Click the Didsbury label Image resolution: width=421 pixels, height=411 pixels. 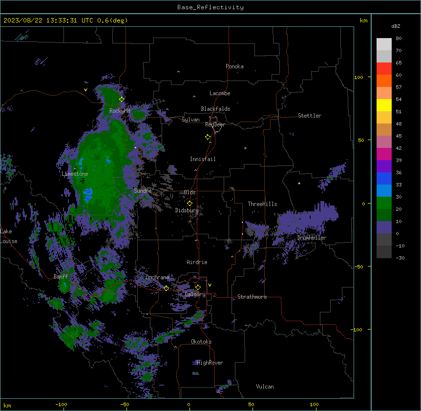point(187,210)
